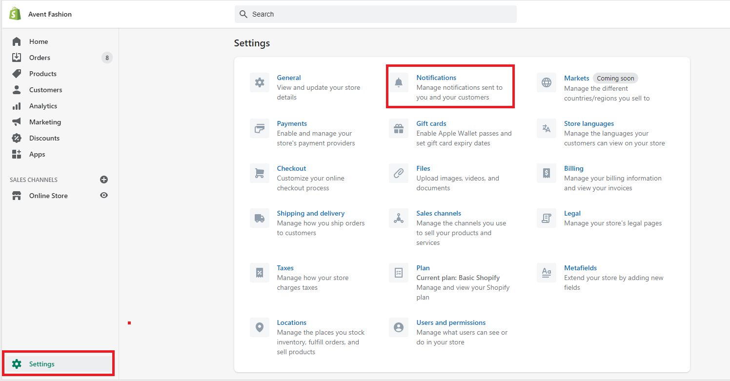Open the Notifications settings link
Image resolution: width=730 pixels, height=381 pixels.
click(436, 78)
